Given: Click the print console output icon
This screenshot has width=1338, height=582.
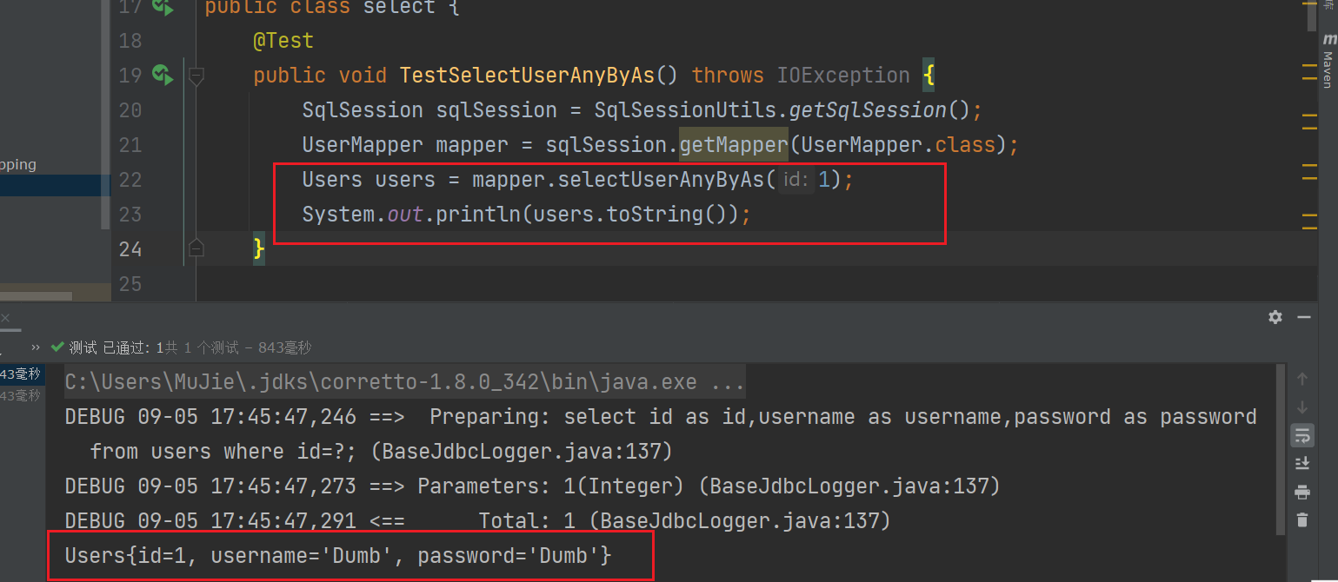Looking at the screenshot, I should click(1301, 493).
